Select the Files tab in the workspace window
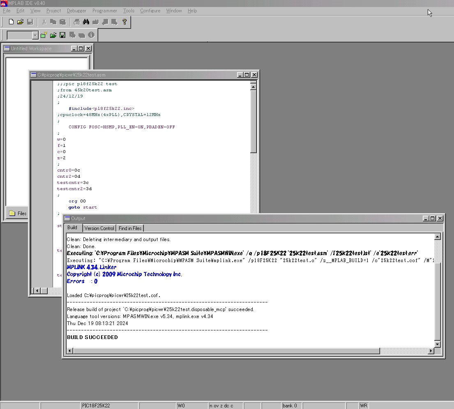Viewport: 454px width, 409px height. [18, 213]
